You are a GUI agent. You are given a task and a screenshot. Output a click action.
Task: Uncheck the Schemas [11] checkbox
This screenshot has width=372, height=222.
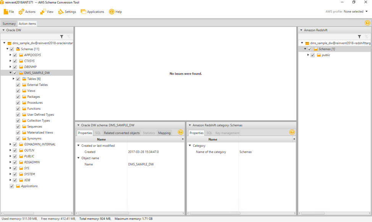pos(11,49)
